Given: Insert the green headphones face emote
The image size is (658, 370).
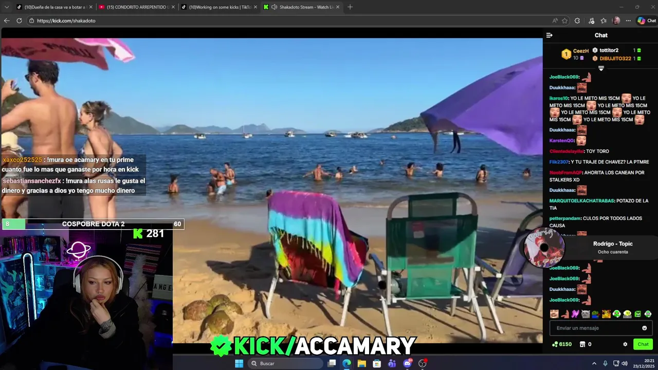Looking at the screenshot, I should [x=616, y=314].
